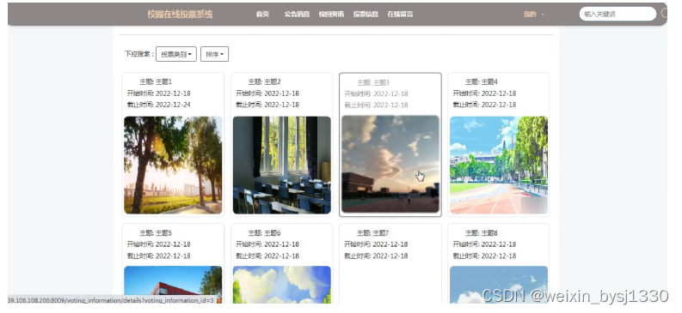
Task: Open the 主题2 classroom photo
Action: [x=282, y=166]
